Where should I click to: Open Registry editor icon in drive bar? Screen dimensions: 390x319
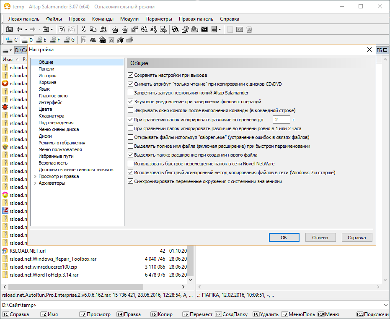[x=121, y=40]
